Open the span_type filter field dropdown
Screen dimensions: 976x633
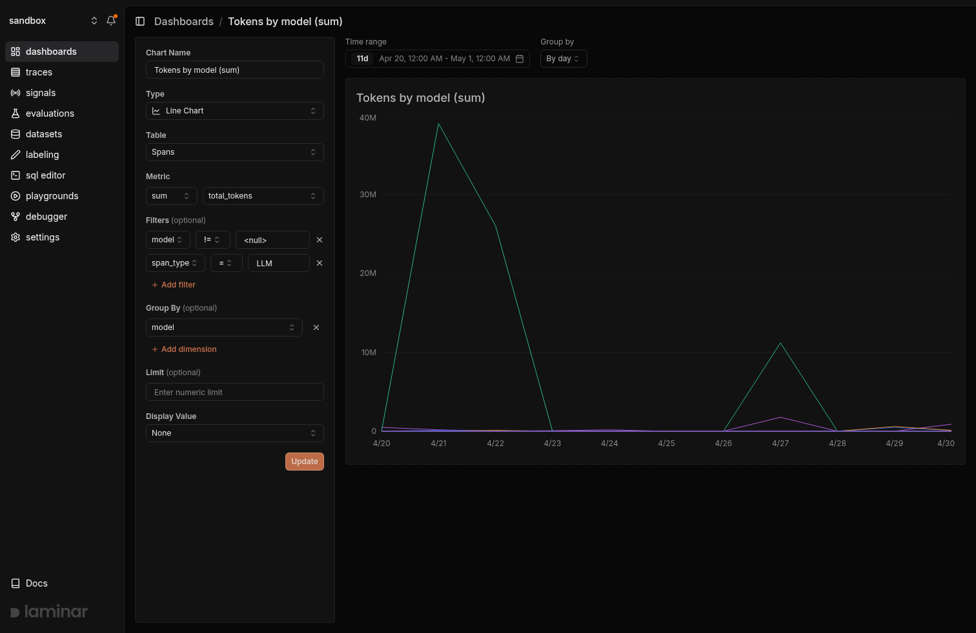176,263
